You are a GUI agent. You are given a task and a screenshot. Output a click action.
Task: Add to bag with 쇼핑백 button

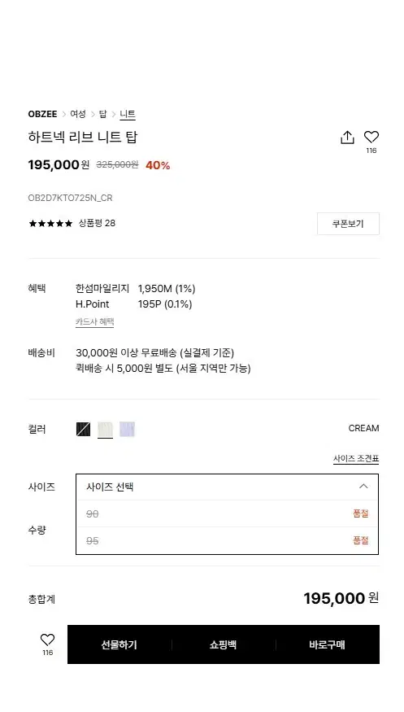click(x=223, y=644)
